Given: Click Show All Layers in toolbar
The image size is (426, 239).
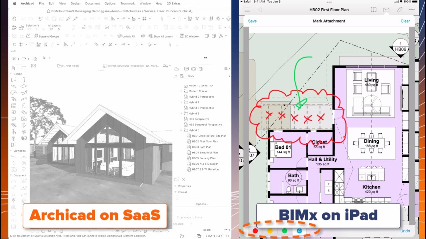Looking at the screenshot, I should (x=160, y=36).
